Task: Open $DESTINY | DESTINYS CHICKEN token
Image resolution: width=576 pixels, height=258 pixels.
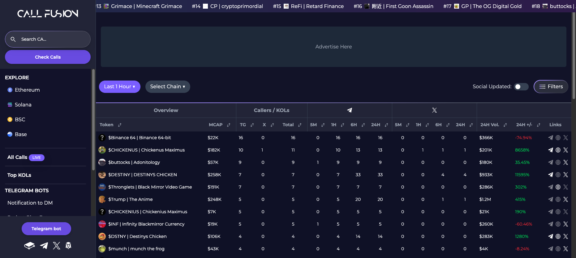Action: (143, 175)
